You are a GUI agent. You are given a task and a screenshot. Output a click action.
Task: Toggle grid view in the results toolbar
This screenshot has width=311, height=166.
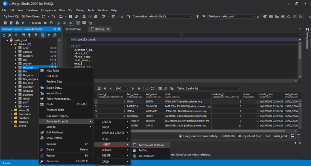point(146,88)
